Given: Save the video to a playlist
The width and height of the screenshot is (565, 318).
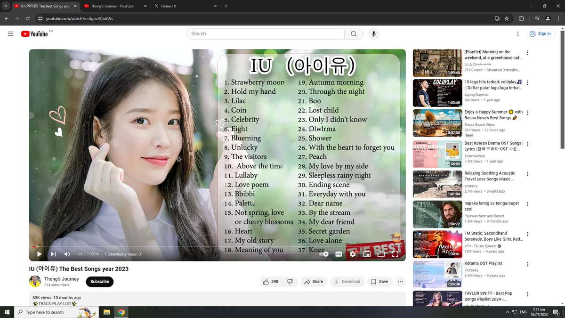Looking at the screenshot, I should click(x=379, y=282).
